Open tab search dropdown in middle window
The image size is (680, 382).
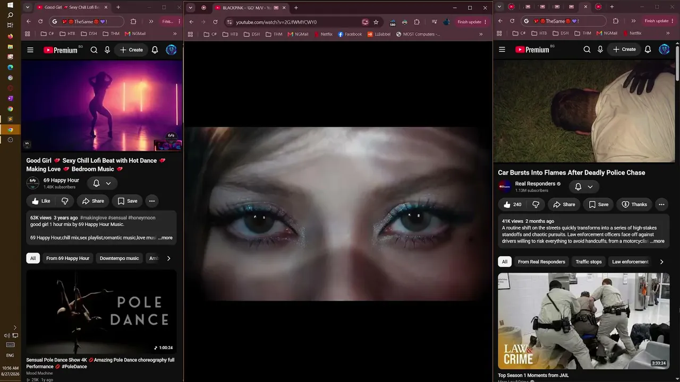pos(190,7)
